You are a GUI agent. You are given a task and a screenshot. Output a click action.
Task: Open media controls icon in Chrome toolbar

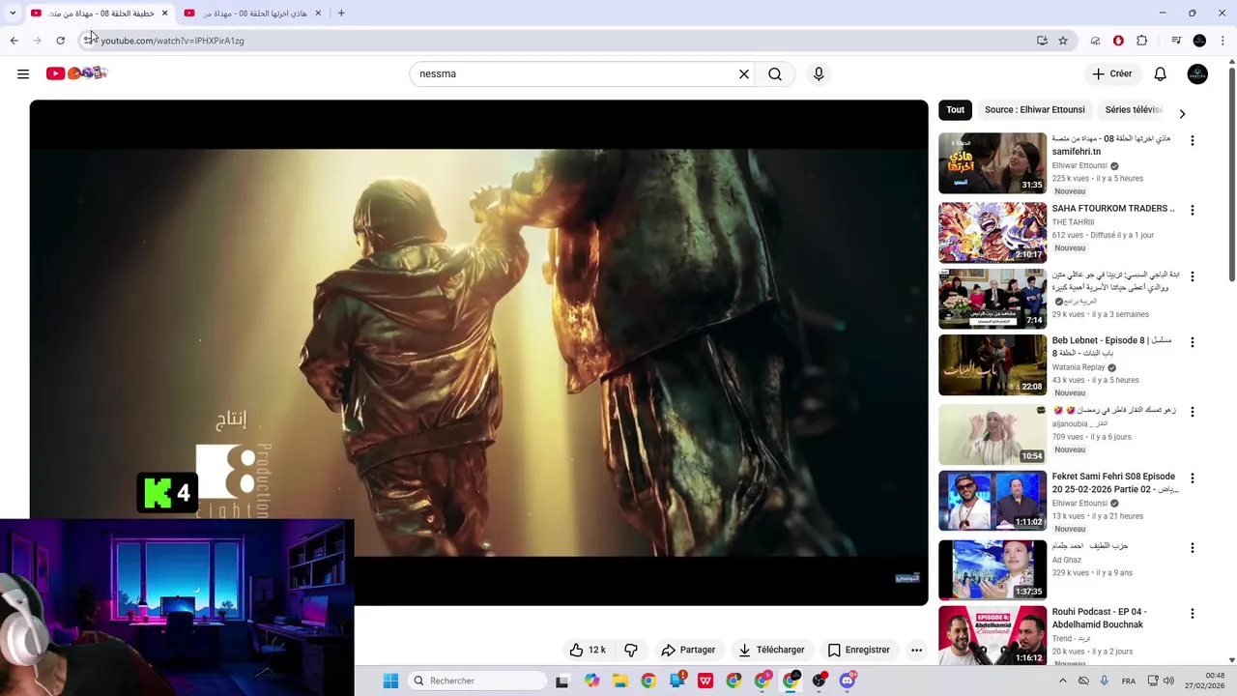point(1176,41)
